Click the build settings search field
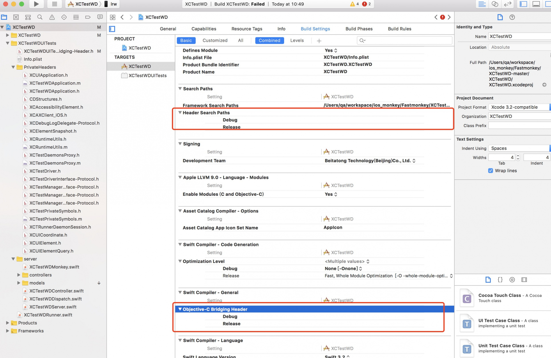Screen dimensions: 551x358 pos(404,40)
